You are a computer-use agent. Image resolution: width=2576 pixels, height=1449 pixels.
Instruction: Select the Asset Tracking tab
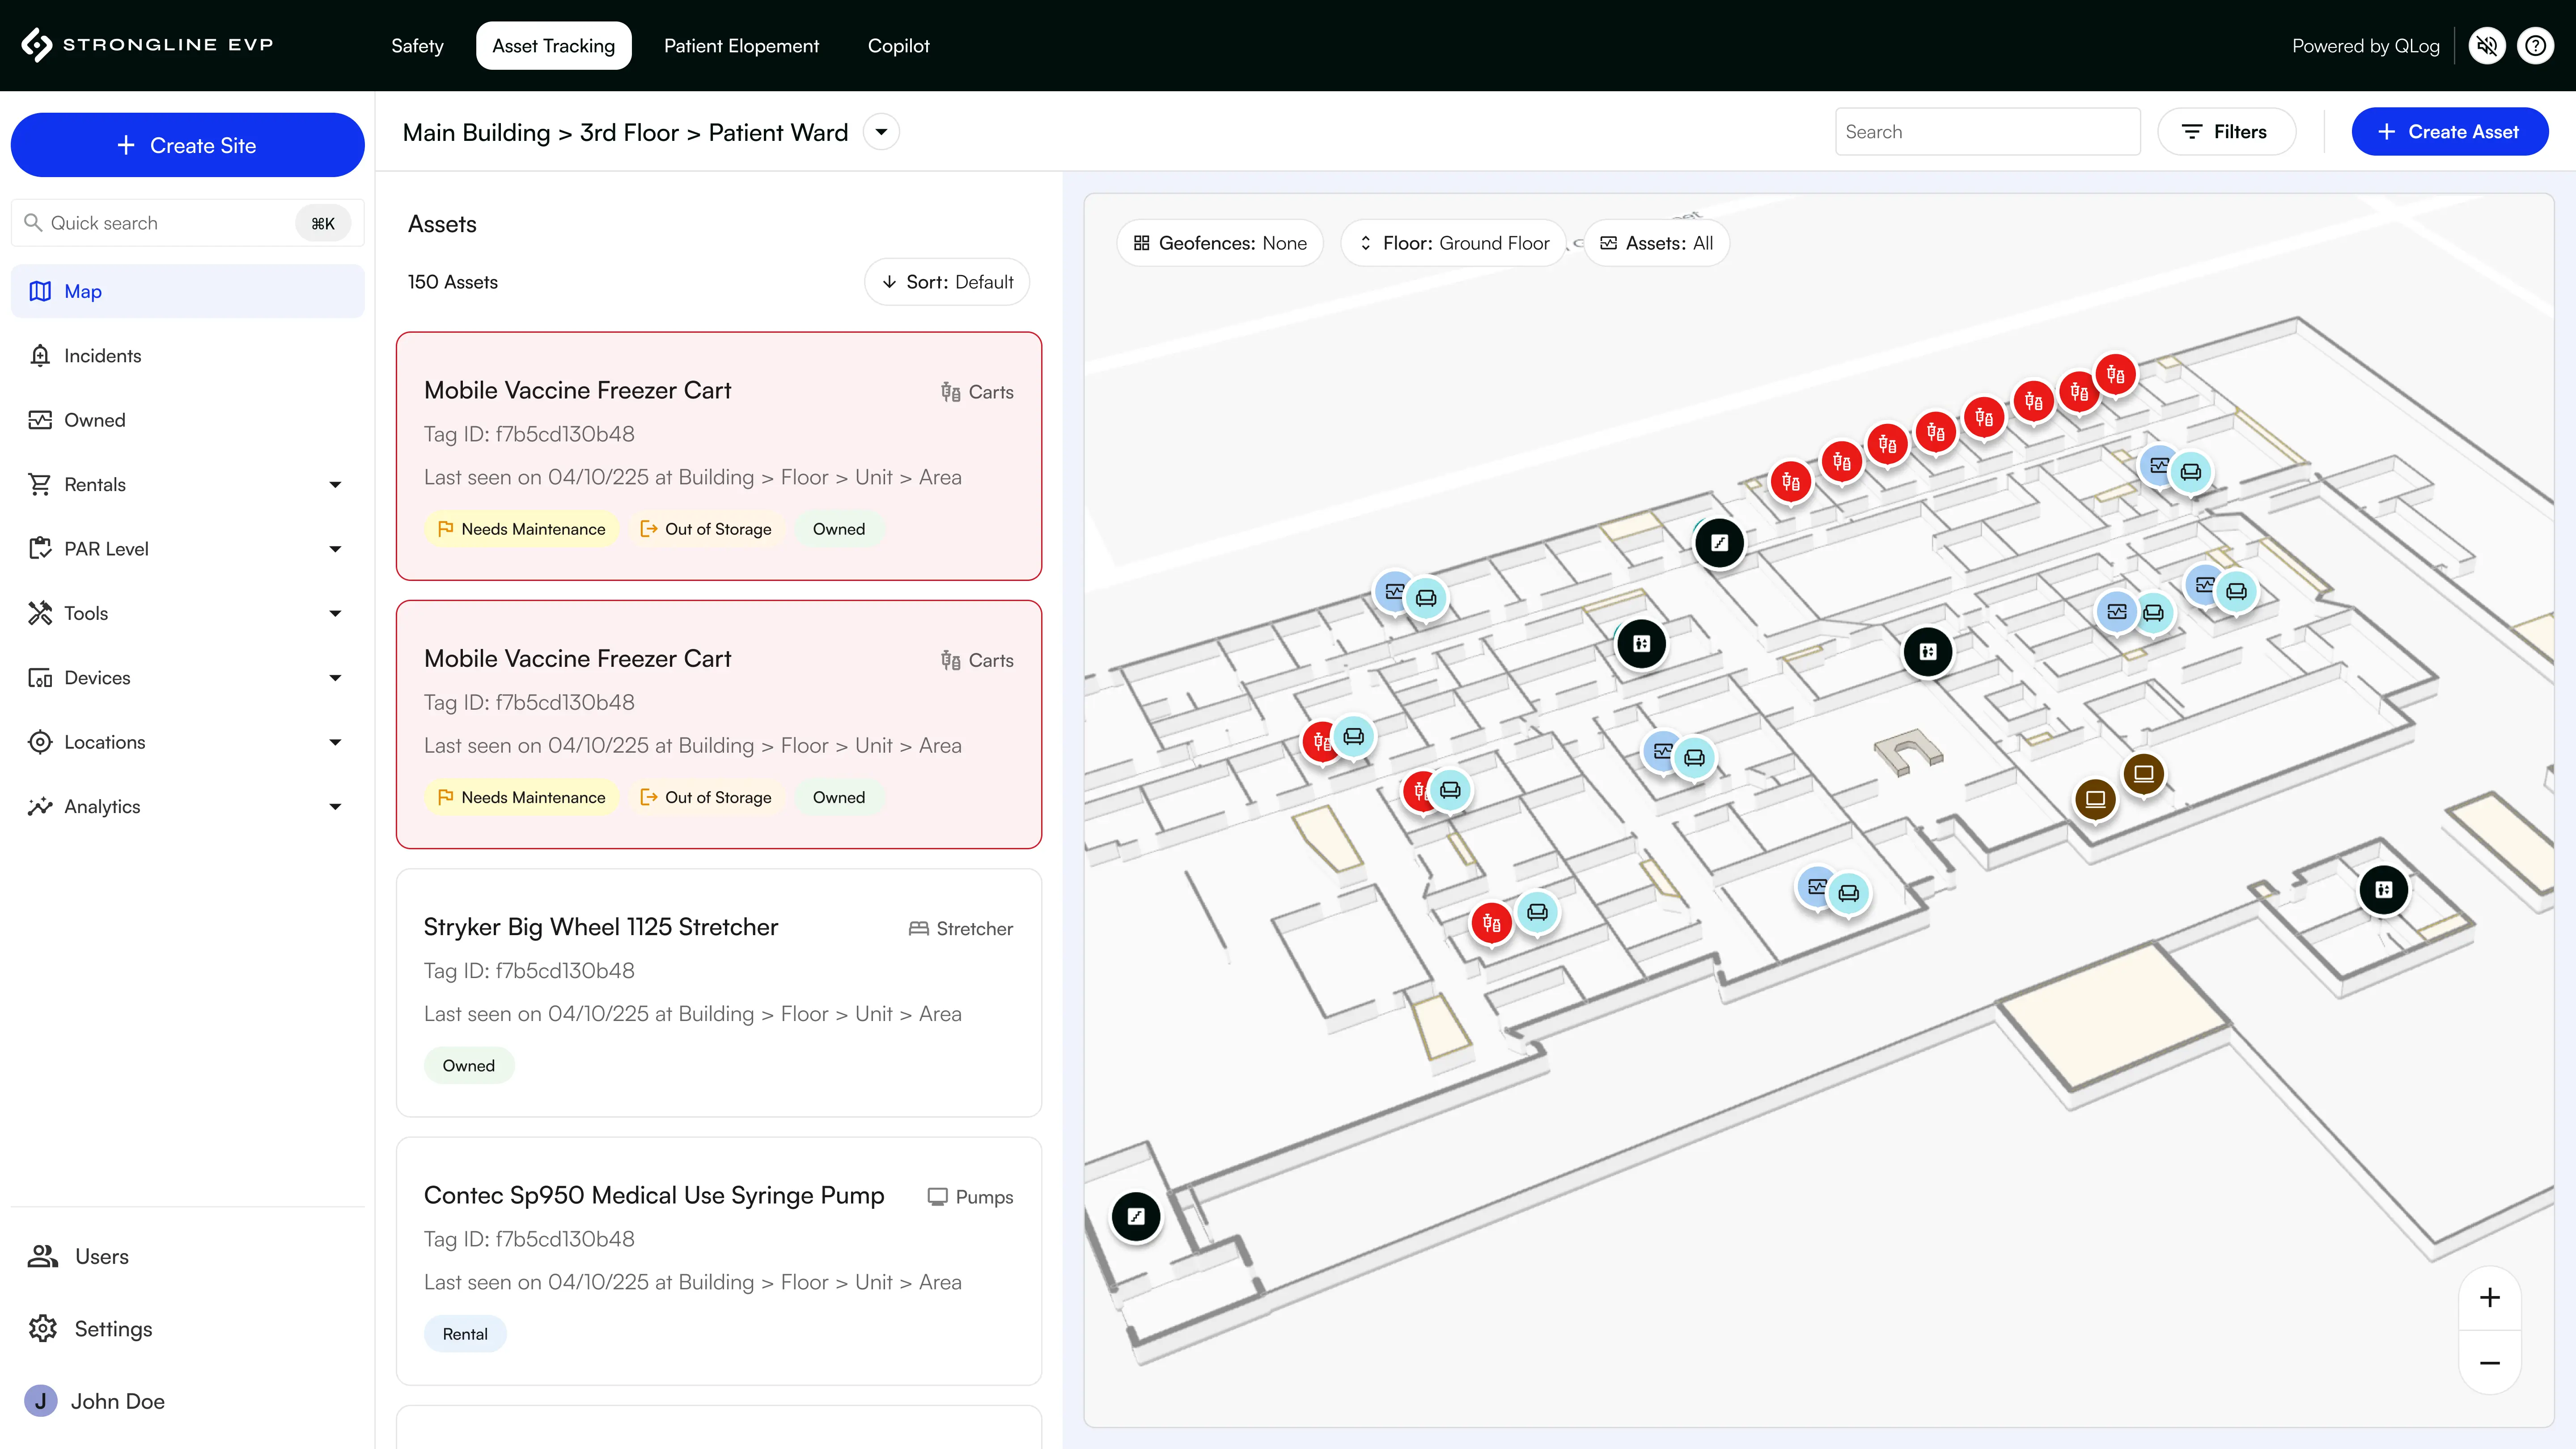553,46
